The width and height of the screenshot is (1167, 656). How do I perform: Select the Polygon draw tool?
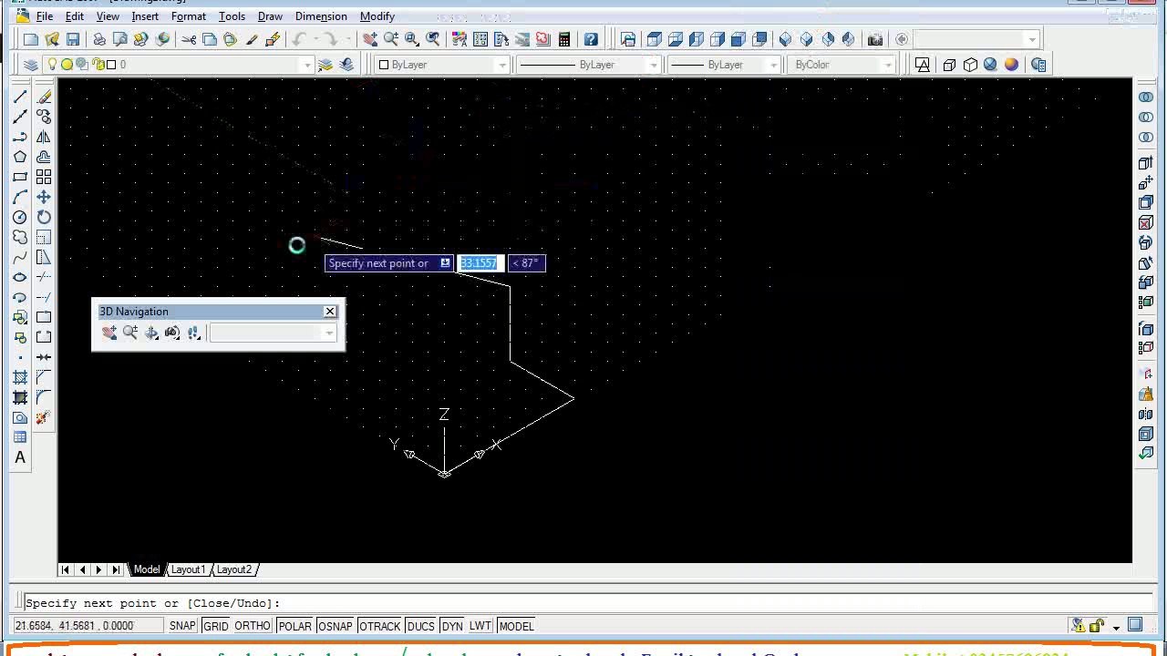[x=20, y=157]
